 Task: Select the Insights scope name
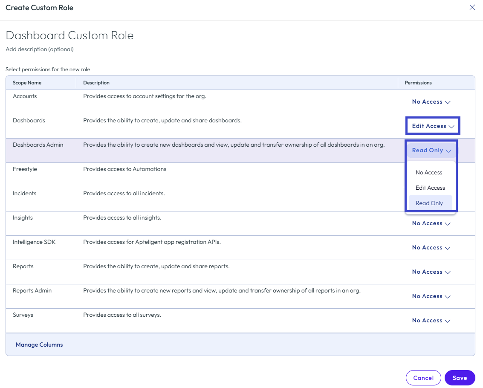[23, 217]
